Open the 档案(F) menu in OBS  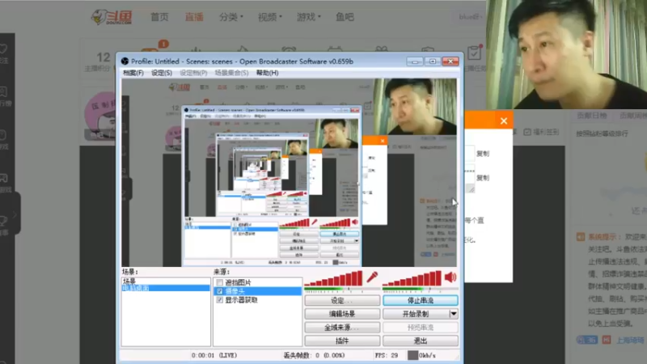[x=133, y=73]
